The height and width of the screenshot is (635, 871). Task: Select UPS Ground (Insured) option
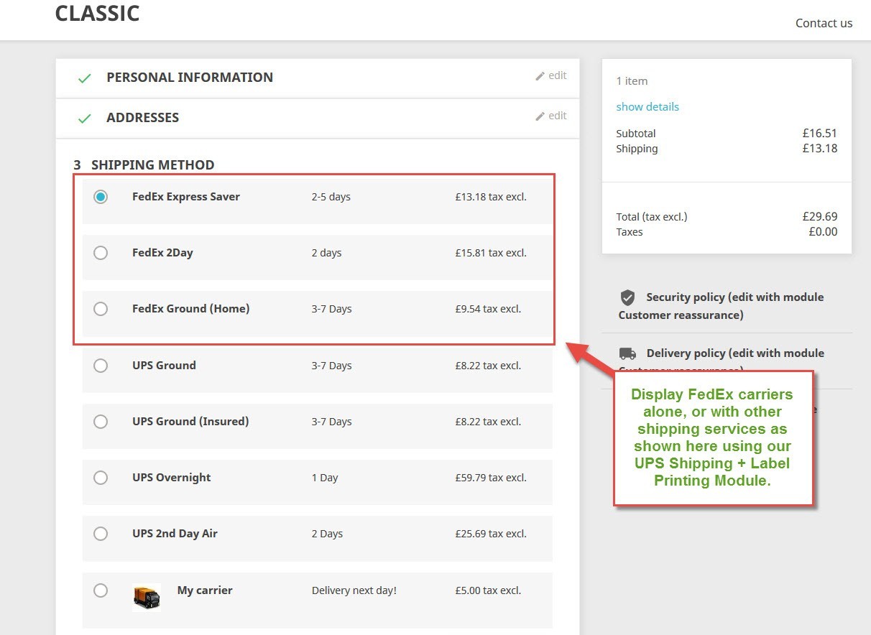click(x=101, y=422)
